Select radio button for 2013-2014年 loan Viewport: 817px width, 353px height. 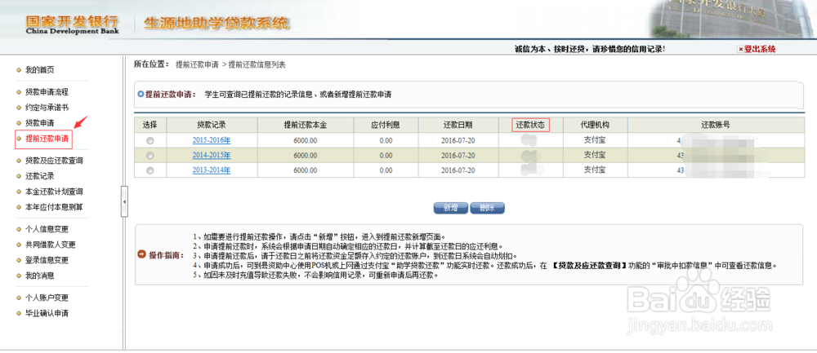(150, 170)
